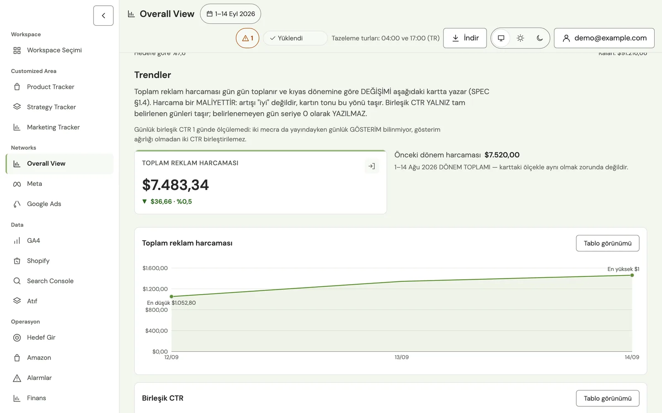
Task: Click the GA4 bars icon
Action: pos(17,240)
